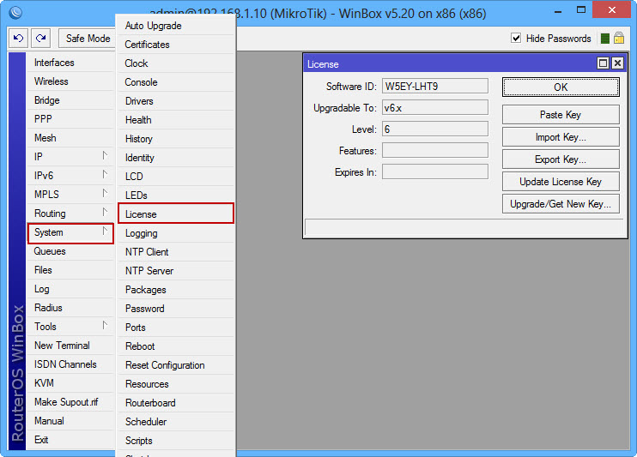Click the WinBox logo icon in title bar

(x=15, y=13)
